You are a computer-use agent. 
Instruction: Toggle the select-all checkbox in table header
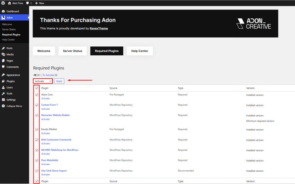click(x=37, y=88)
